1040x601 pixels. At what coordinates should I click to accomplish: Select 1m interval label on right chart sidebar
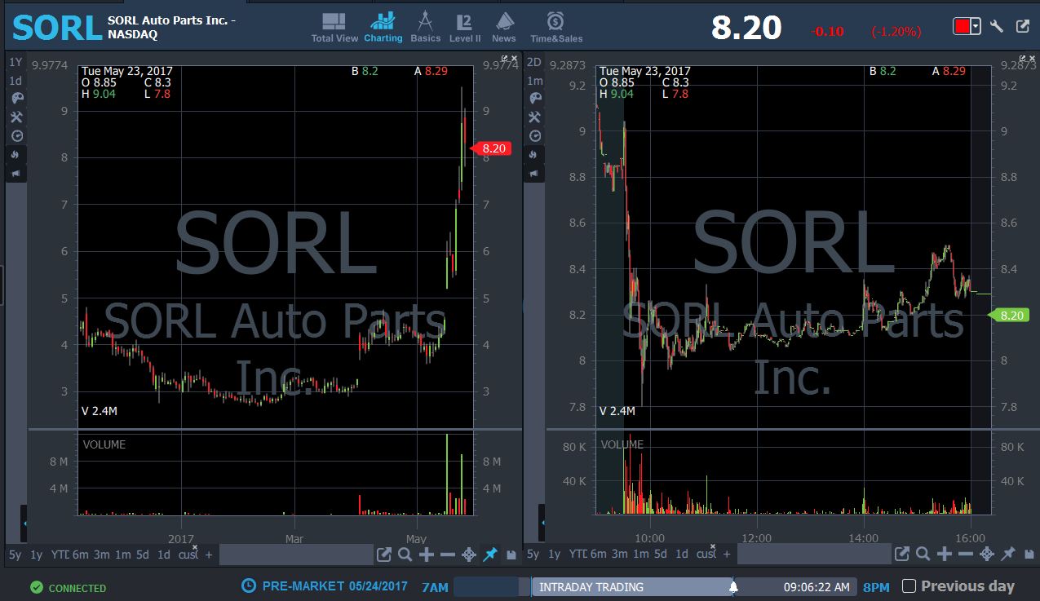(534, 81)
